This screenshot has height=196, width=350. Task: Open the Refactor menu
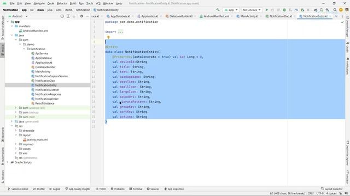(62, 3)
